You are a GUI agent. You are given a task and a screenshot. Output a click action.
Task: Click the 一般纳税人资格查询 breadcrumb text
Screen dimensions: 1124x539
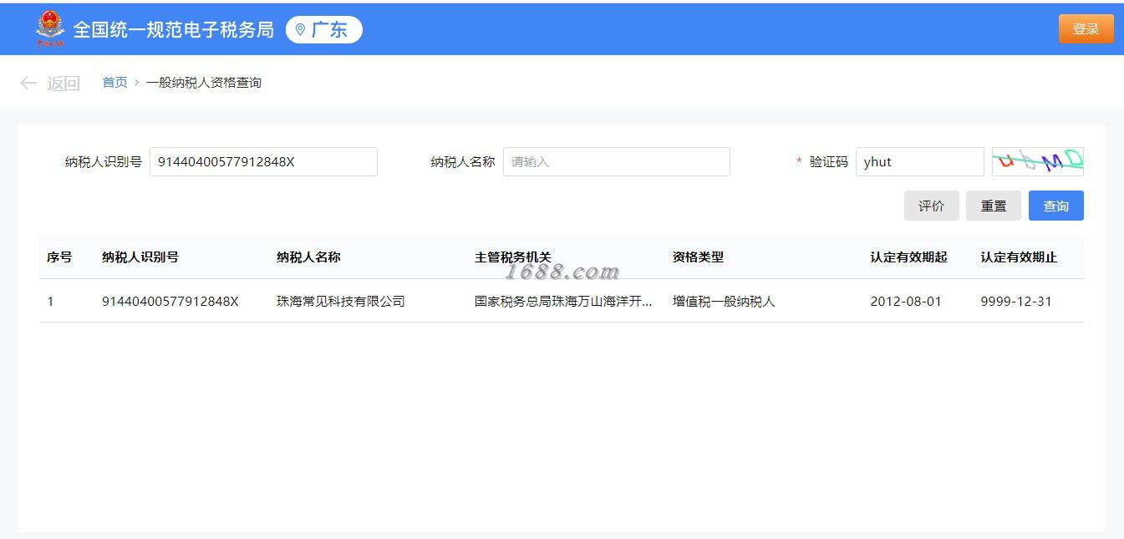pos(204,82)
